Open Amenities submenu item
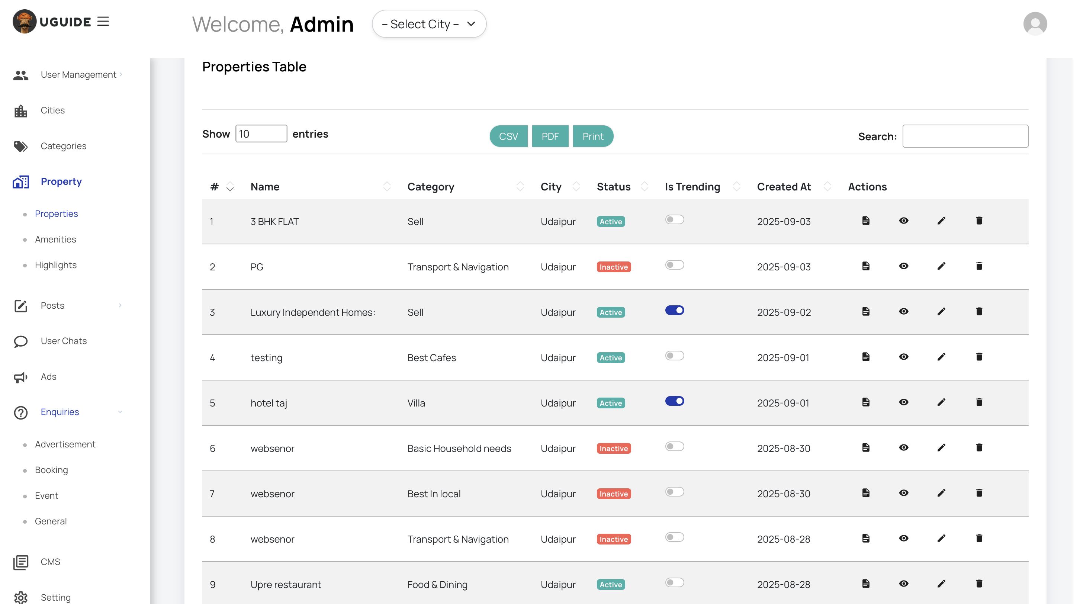 55,240
